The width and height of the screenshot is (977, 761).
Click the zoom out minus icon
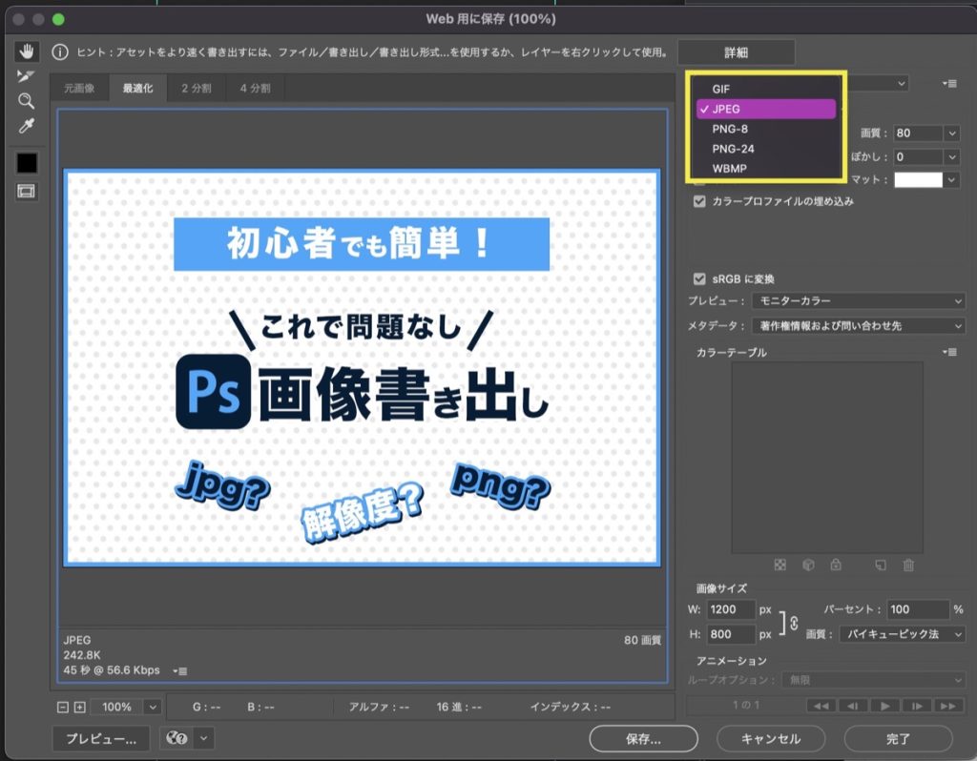[x=62, y=707]
